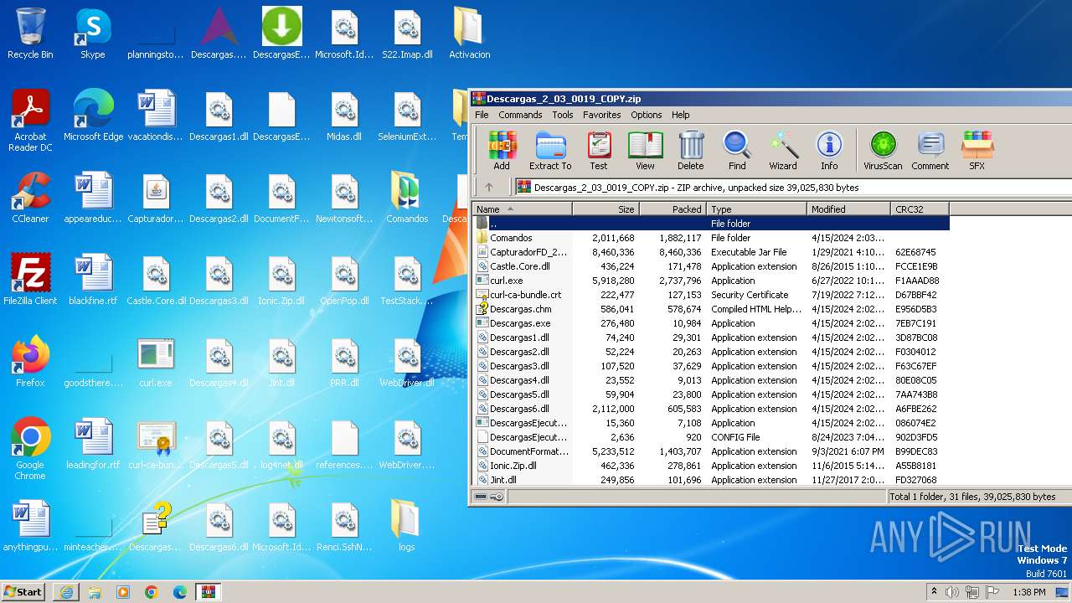1072x603 pixels.
Task: Select the curl-ca-bundle.crt row
Action: click(x=711, y=295)
